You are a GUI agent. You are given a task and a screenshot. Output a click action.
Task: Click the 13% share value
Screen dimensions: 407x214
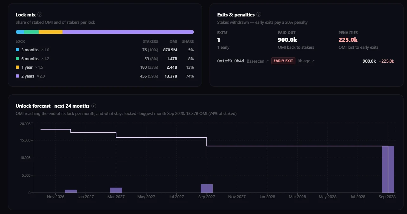(190, 67)
